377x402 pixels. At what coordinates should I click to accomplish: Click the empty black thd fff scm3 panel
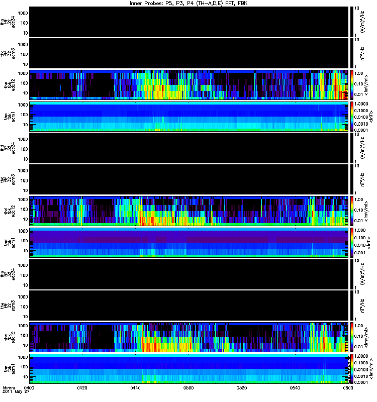(x=189, y=180)
